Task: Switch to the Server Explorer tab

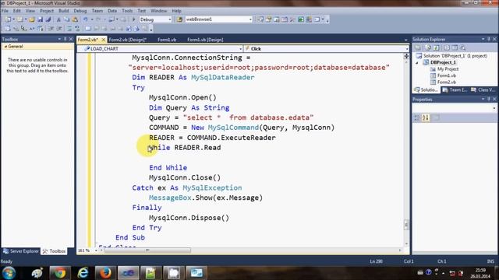Action: point(21,251)
